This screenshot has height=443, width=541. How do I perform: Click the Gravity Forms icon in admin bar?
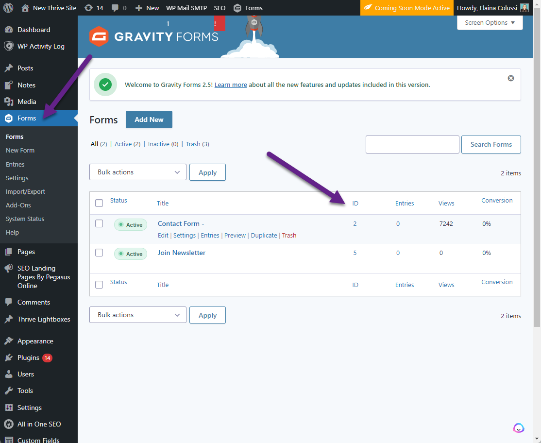237,8
